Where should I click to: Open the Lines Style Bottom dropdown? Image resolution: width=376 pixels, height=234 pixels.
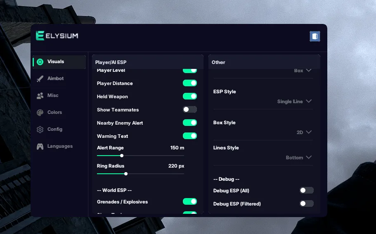[x=299, y=158]
